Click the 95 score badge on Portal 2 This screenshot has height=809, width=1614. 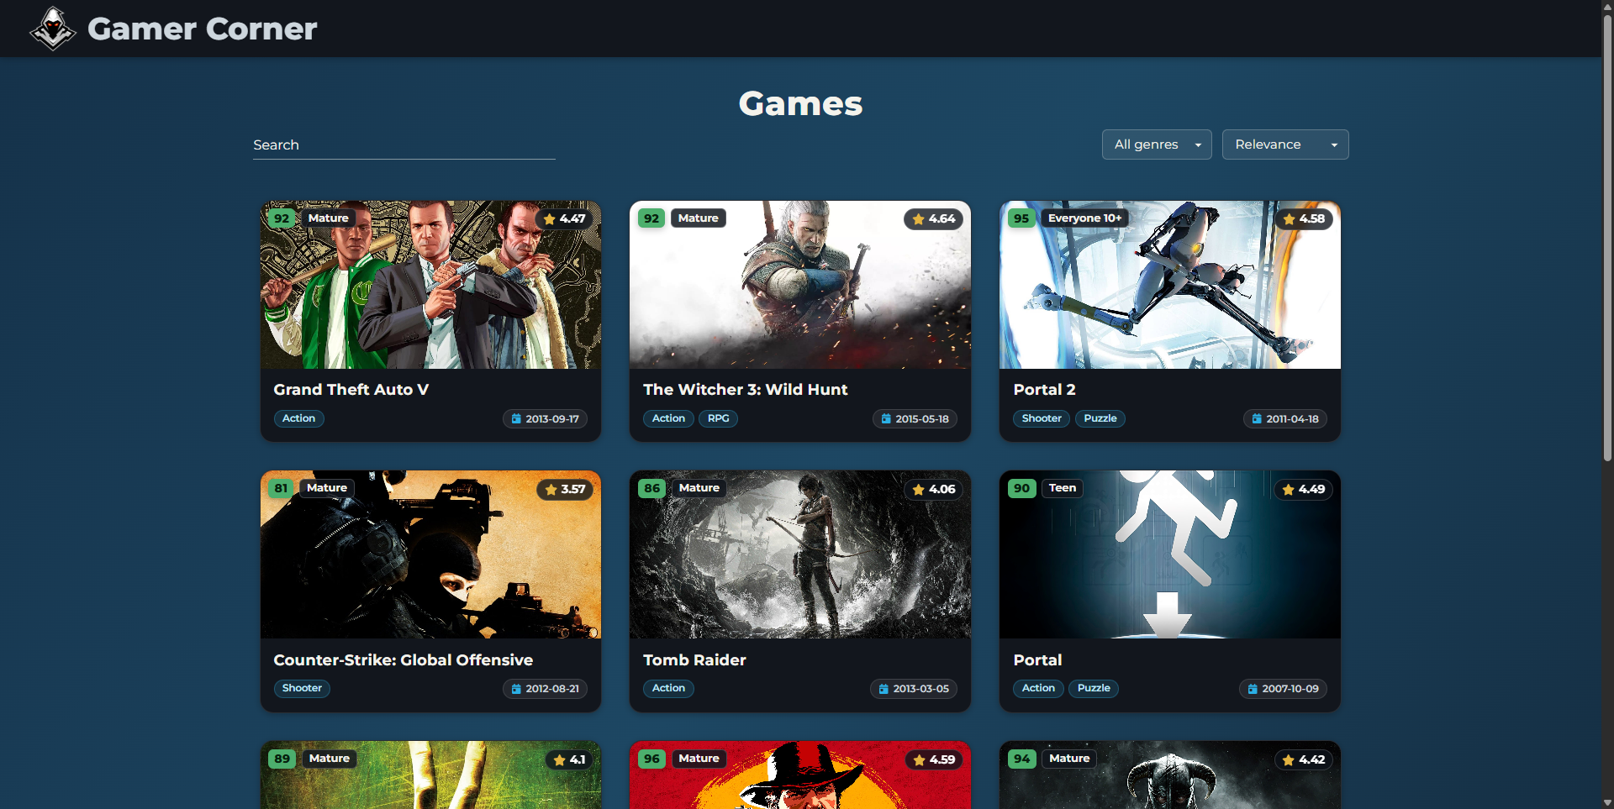tap(1021, 218)
